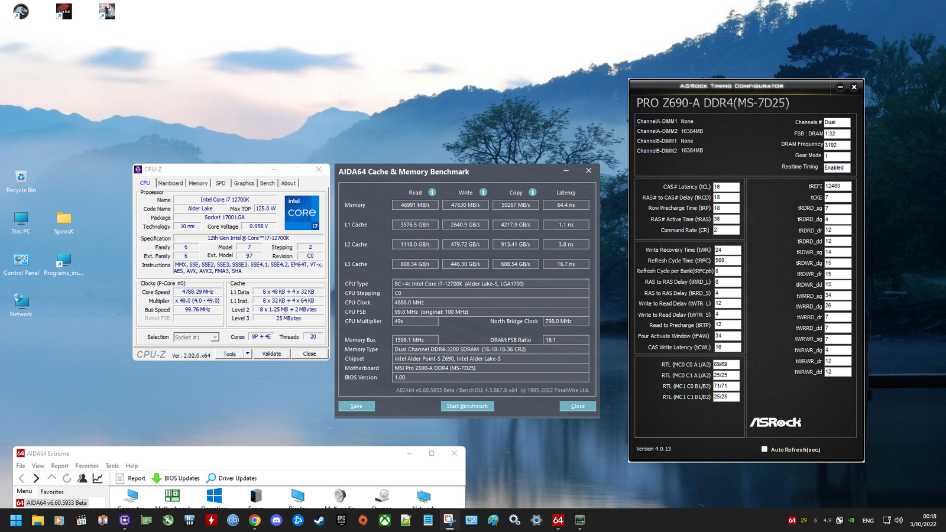Click the Memory Read value 46991 MB/s
Screen dimensions: 946x532
(415, 205)
